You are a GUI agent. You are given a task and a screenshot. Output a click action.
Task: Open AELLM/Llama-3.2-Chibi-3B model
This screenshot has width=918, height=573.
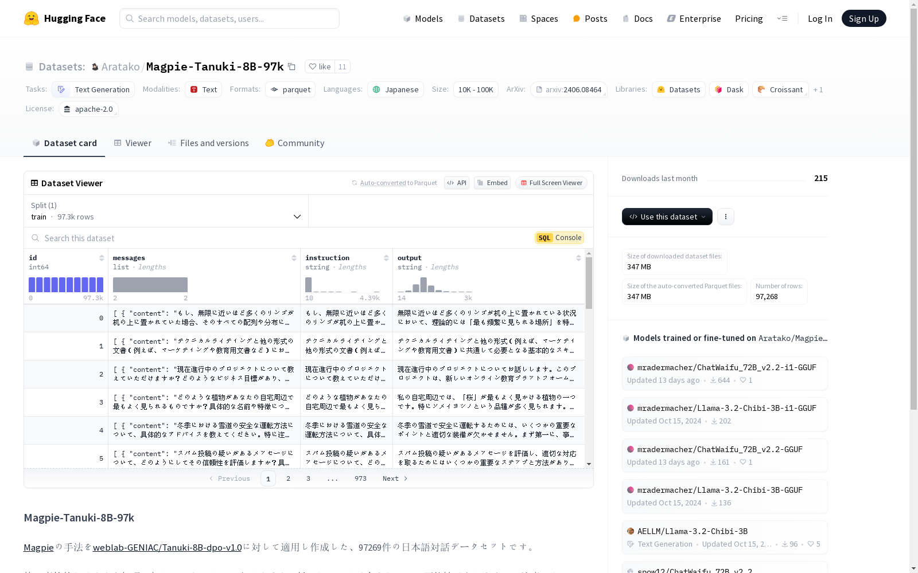(x=725, y=537)
